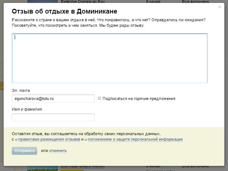Click the 'Эл. почта' field label
The width and height of the screenshot is (228, 171).
(x=21, y=90)
